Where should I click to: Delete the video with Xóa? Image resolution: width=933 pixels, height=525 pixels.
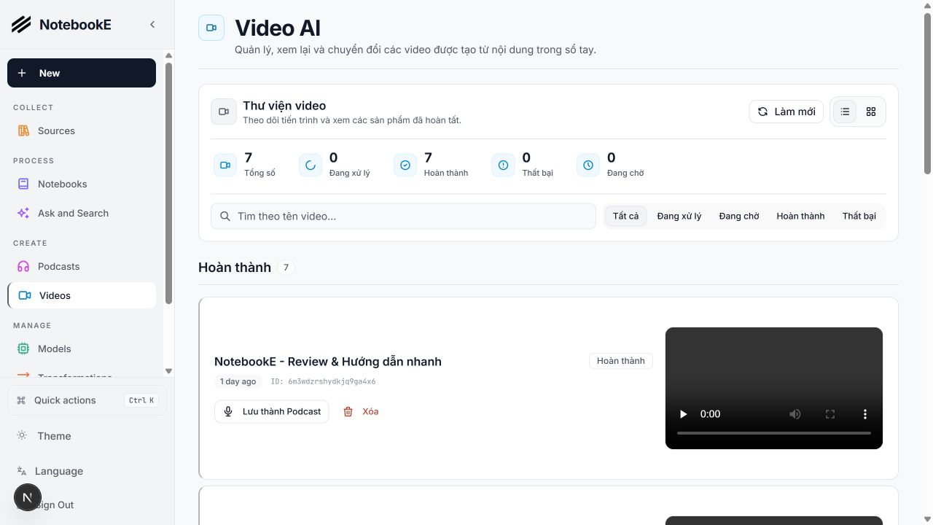point(361,411)
